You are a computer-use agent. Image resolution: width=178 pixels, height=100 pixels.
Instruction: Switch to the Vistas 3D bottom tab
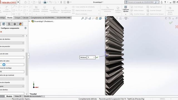(x=18, y=96)
